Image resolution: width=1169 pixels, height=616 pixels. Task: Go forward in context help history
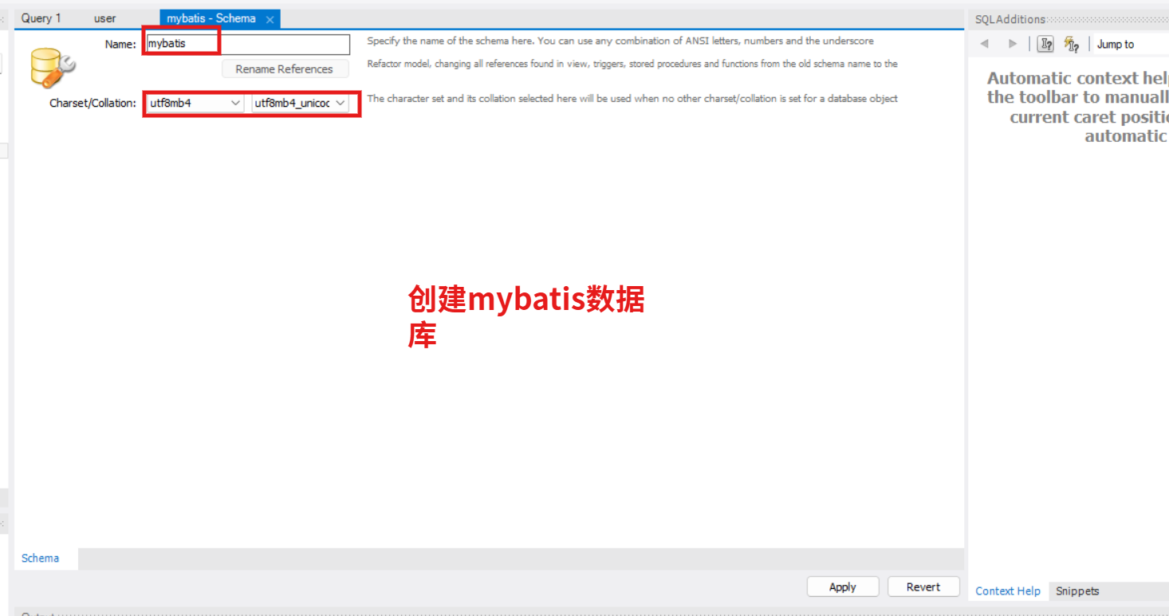click(1013, 44)
